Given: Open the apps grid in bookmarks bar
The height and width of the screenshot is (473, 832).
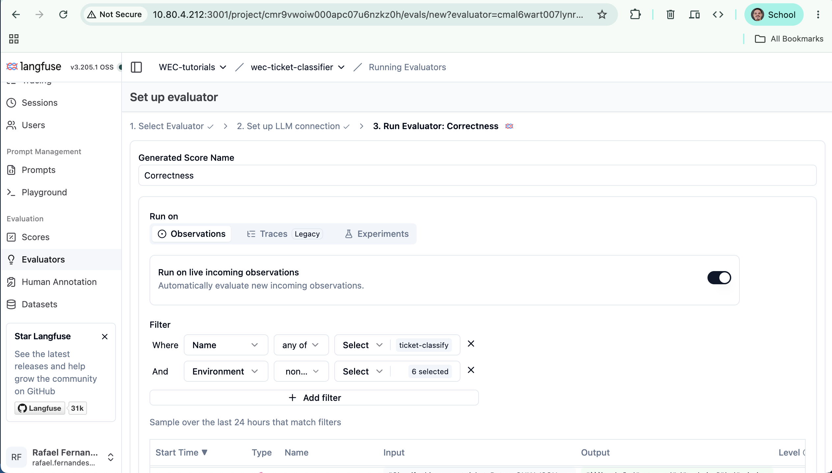Looking at the screenshot, I should 14,39.
